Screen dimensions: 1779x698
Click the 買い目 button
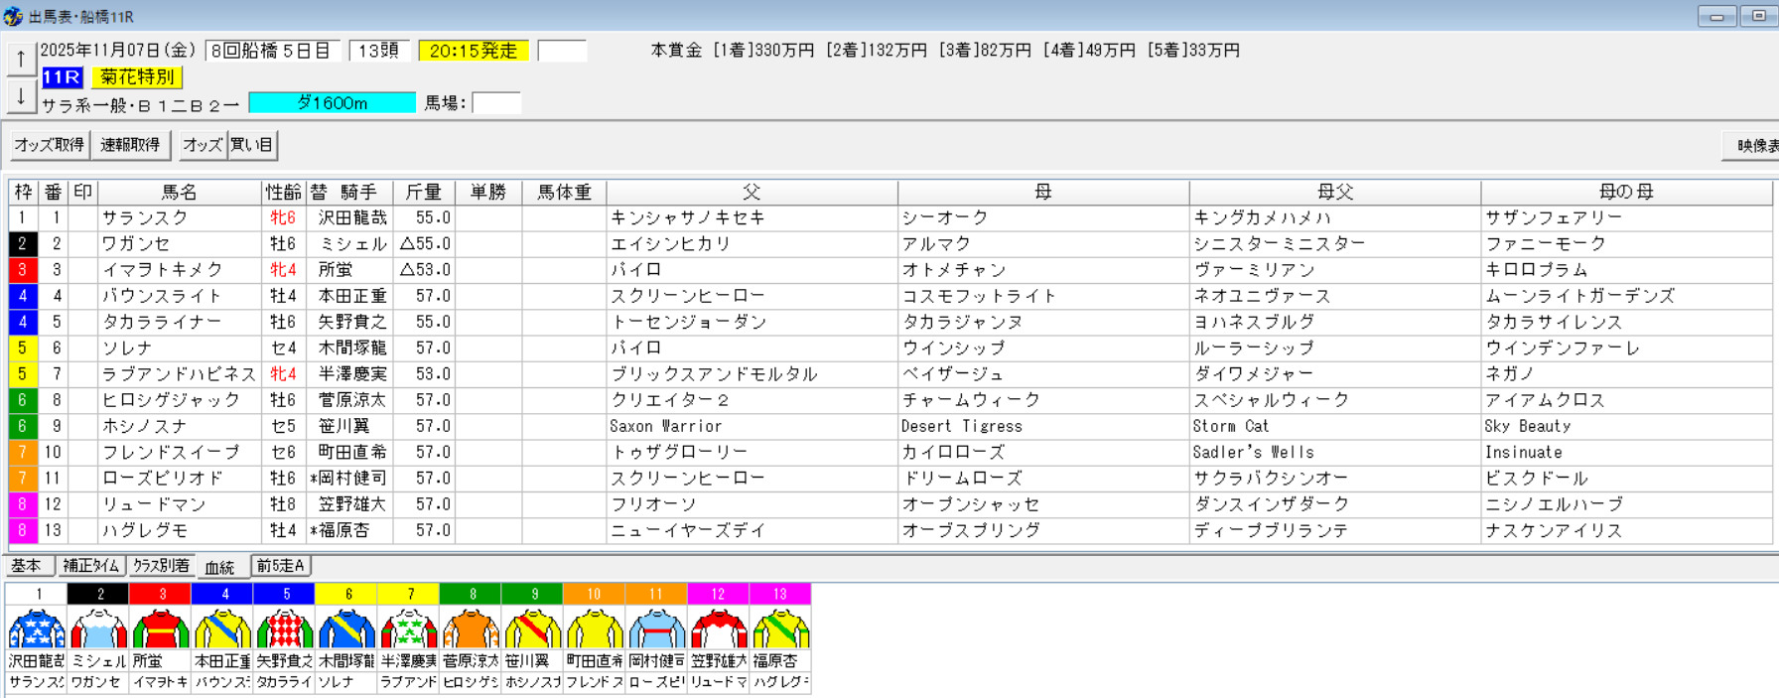click(252, 145)
